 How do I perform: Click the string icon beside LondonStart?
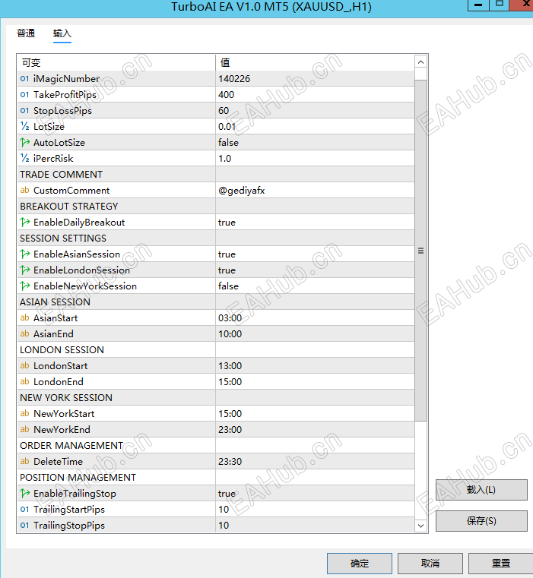pos(24,365)
